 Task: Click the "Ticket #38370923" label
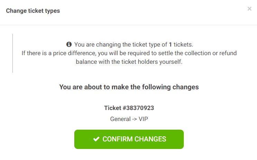click(129, 108)
